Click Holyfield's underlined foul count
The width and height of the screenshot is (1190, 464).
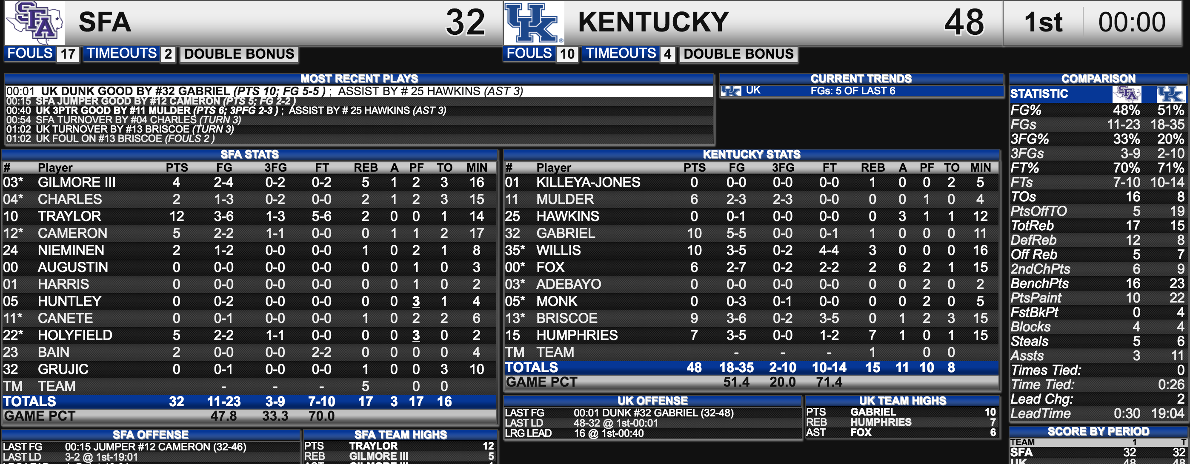click(416, 335)
